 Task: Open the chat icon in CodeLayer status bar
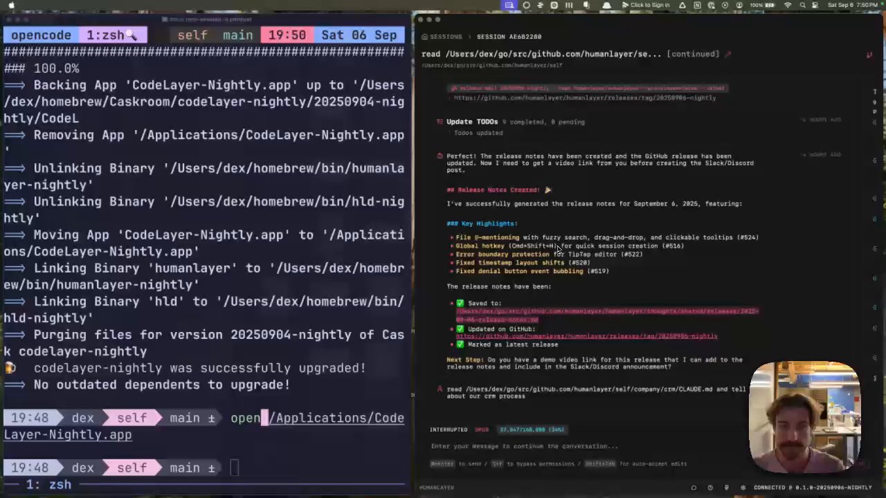(694, 488)
